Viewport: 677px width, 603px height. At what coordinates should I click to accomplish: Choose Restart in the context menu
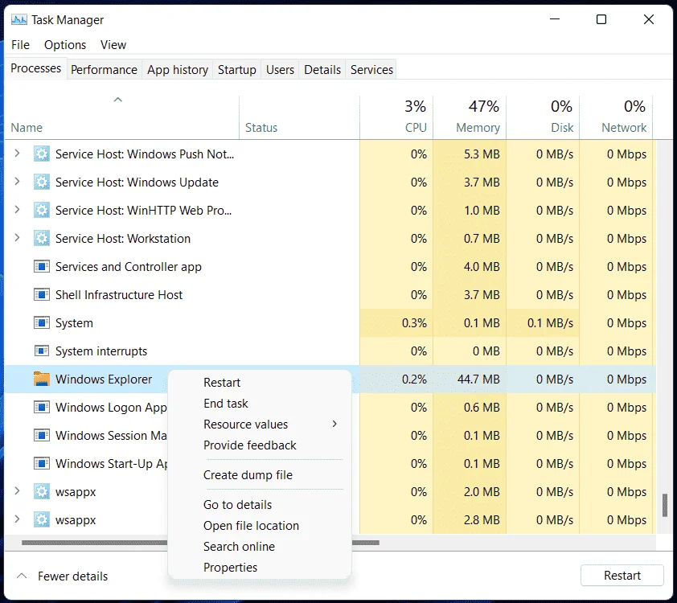222,383
